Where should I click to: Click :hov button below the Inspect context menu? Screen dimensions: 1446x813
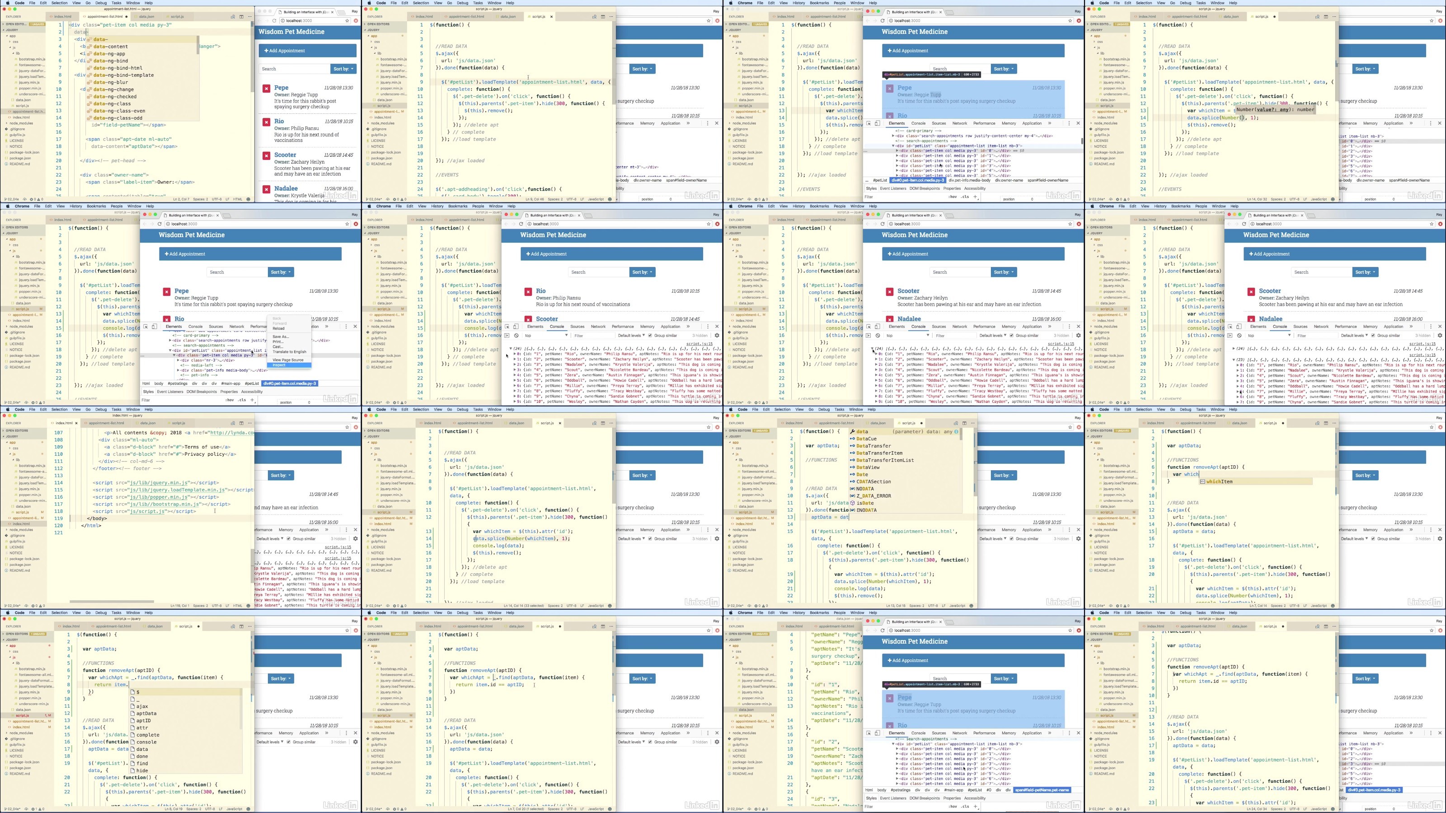tap(230, 400)
